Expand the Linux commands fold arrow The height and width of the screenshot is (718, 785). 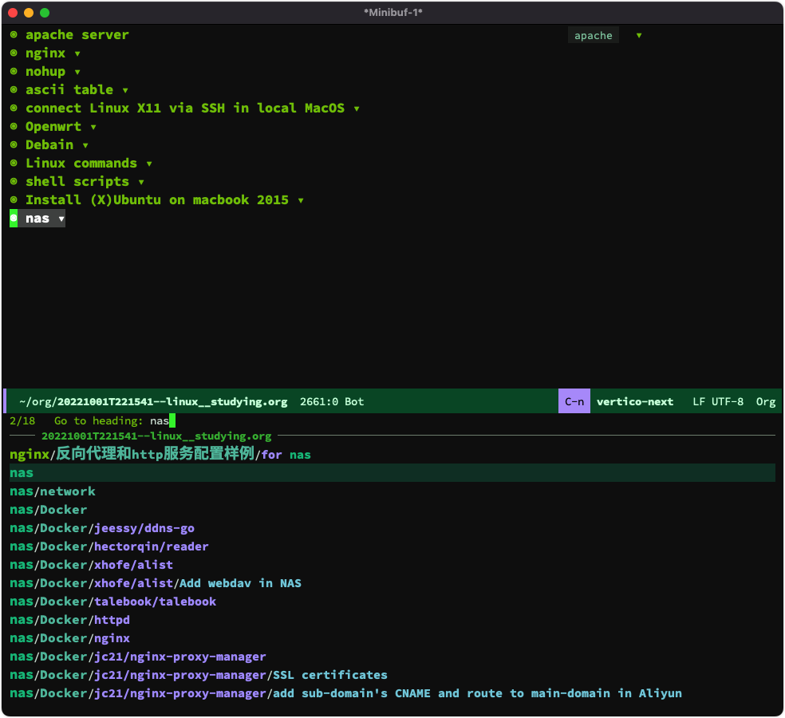click(149, 164)
